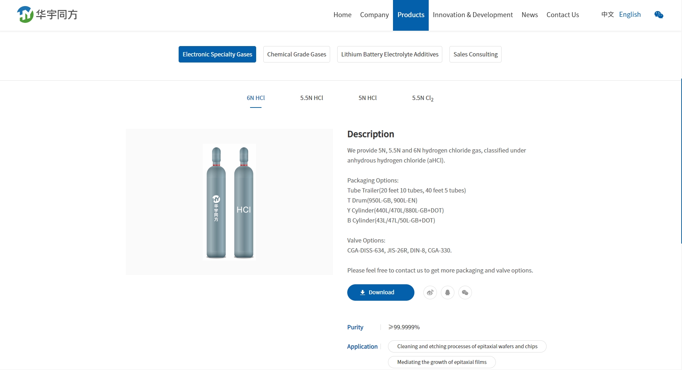This screenshot has height=370, width=682.
Task: Switch language to 中文
Action: 607,15
